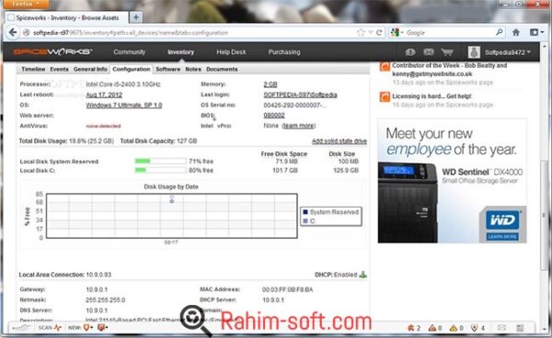Open the search engine selector dropdown

tap(397, 33)
